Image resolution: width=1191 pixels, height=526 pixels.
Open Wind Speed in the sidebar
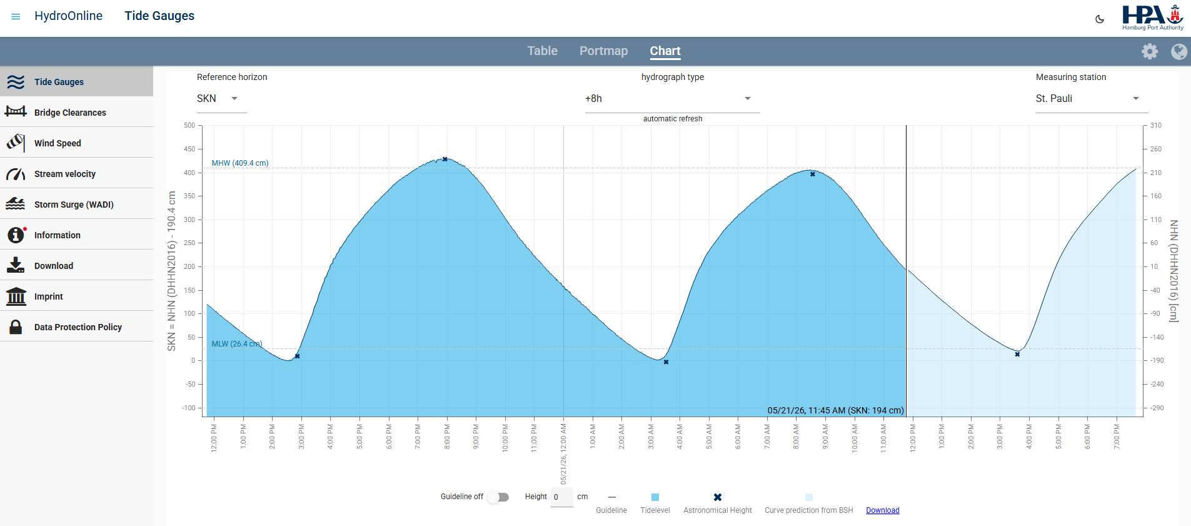[x=76, y=143]
